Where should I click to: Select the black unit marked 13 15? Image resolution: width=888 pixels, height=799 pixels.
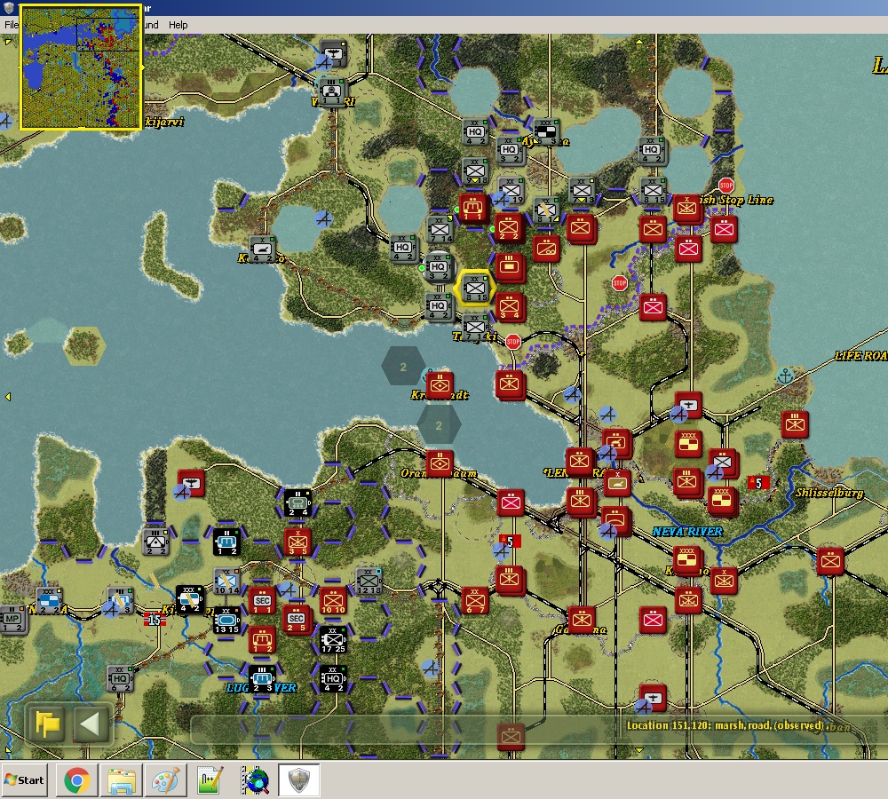pyautogui.click(x=226, y=621)
